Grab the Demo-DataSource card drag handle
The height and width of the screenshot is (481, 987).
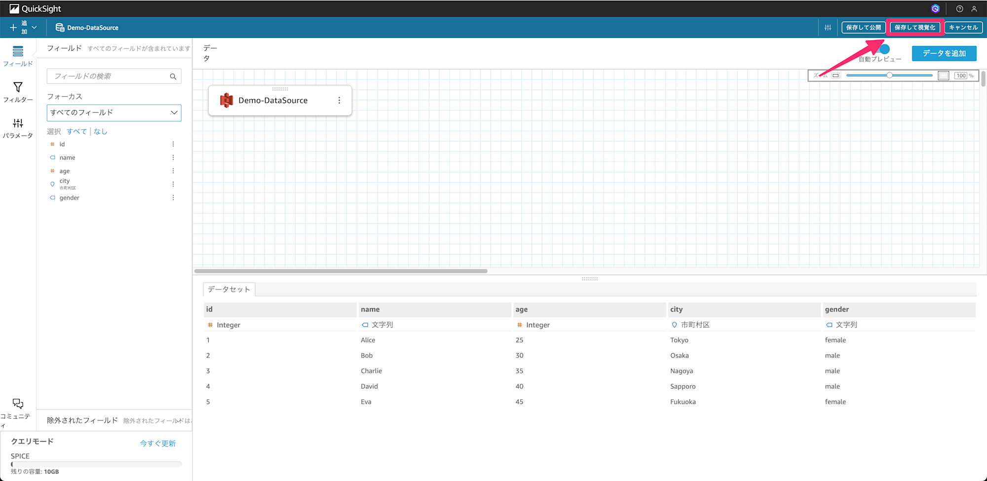[x=280, y=89]
